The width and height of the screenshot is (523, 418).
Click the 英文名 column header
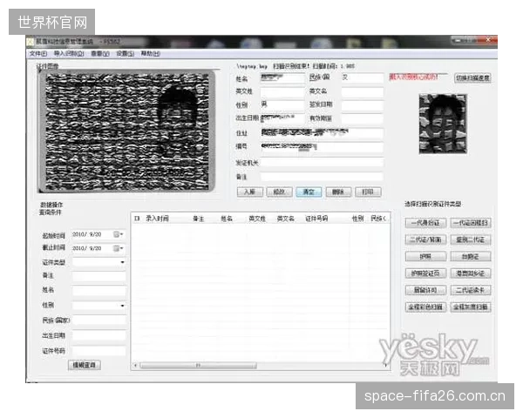[x=286, y=219]
